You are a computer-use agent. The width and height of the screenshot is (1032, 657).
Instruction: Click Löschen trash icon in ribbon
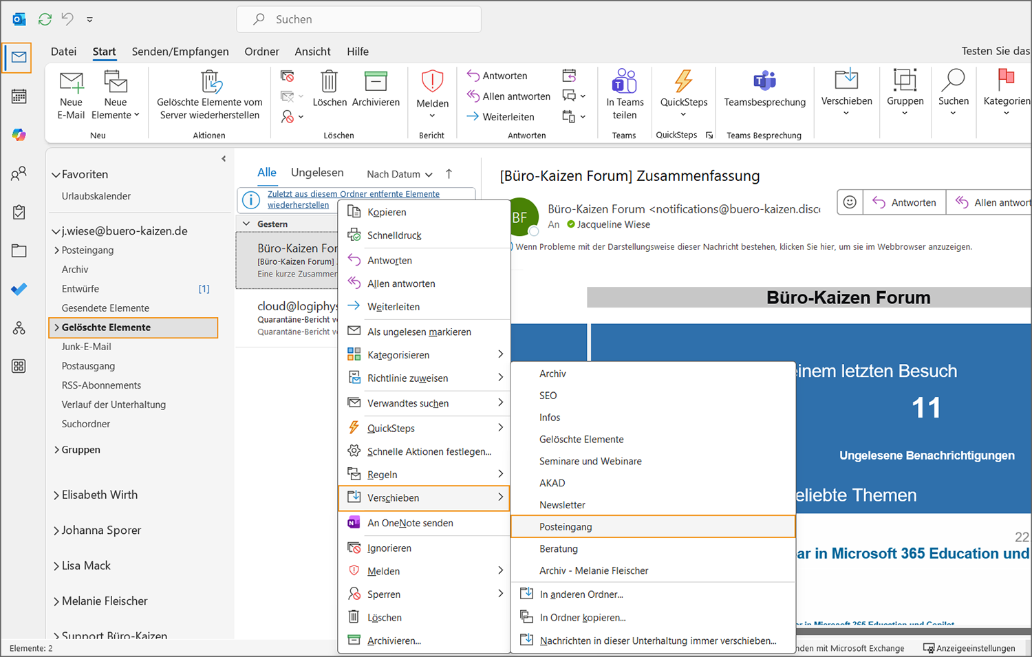tap(330, 82)
